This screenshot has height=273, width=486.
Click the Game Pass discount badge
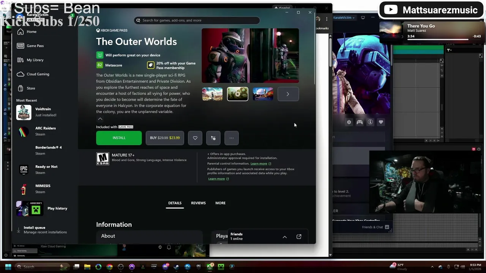[151, 66]
